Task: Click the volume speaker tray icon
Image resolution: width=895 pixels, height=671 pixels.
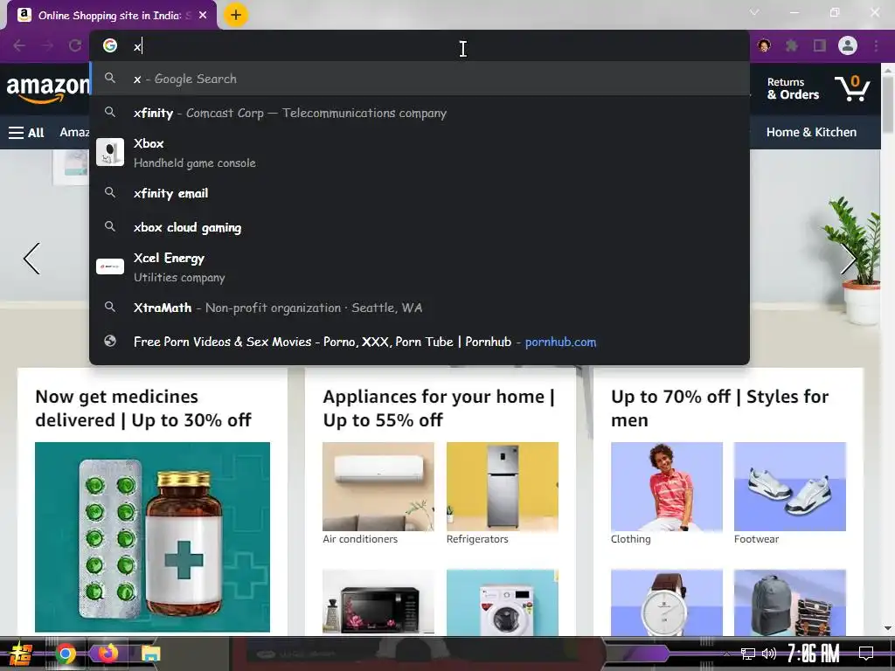Action: pyautogui.click(x=769, y=654)
